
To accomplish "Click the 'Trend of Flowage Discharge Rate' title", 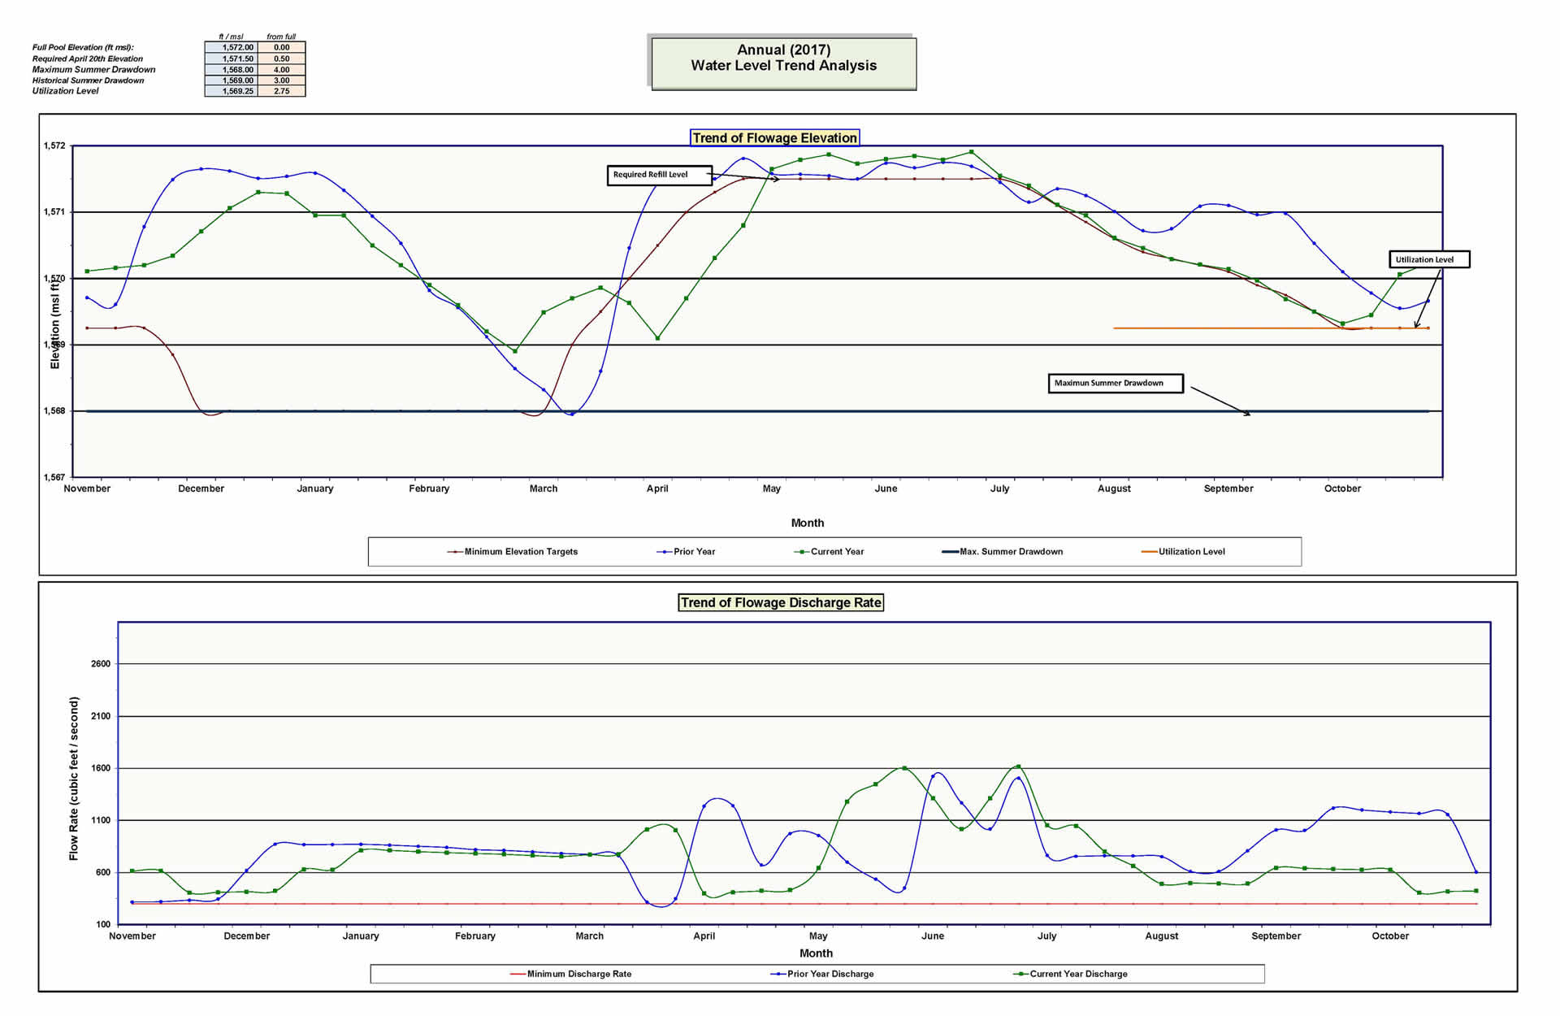I will click(780, 602).
